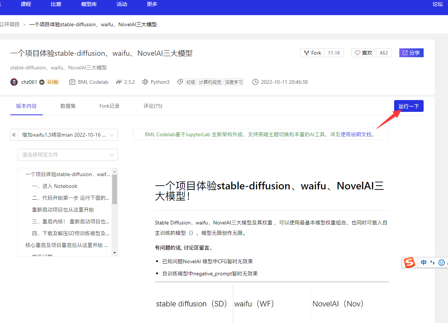Click the timestamp 2022-10-11 20:46:38

coord(284,82)
